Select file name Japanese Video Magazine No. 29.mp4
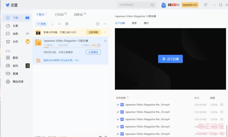Viewport: 228px width, 137px height. click(147, 134)
